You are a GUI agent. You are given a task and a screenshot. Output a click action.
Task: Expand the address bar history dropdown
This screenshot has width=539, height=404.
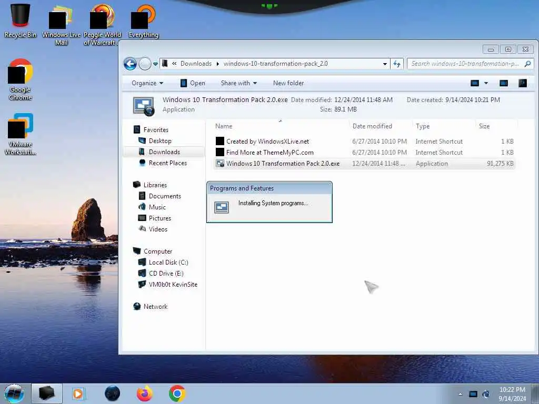click(385, 64)
